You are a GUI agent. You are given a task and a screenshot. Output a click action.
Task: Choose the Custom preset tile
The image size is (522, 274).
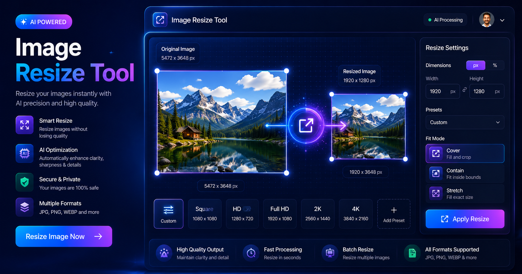[x=168, y=214]
